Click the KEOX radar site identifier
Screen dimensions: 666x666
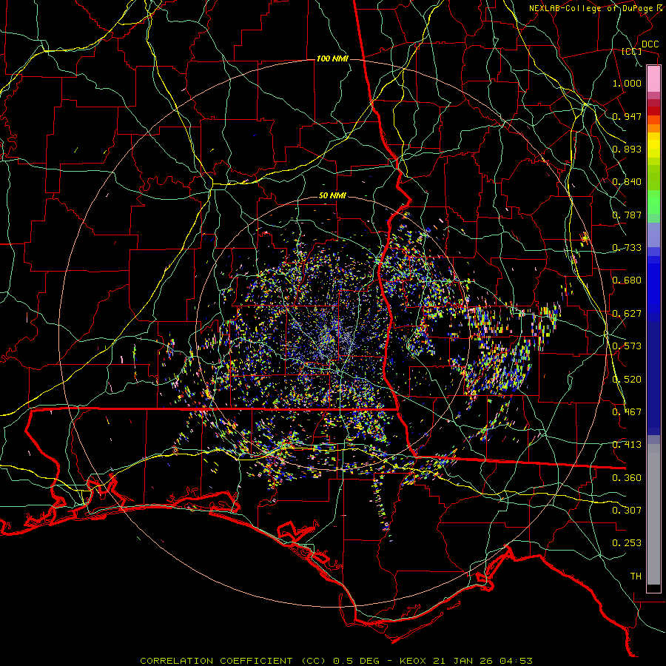coord(414,661)
